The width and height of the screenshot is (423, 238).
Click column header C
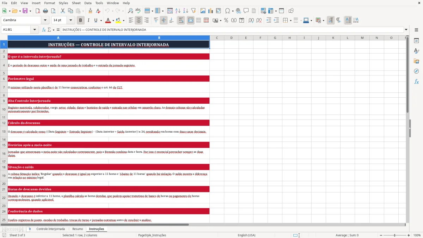217,38
